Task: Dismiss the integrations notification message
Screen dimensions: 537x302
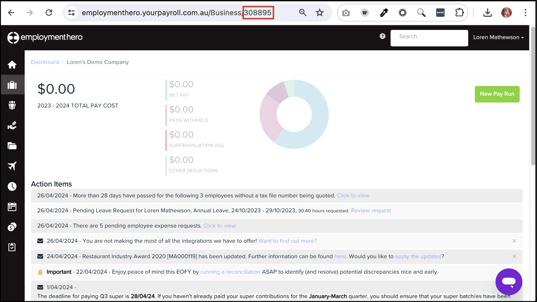Action: coord(514,241)
